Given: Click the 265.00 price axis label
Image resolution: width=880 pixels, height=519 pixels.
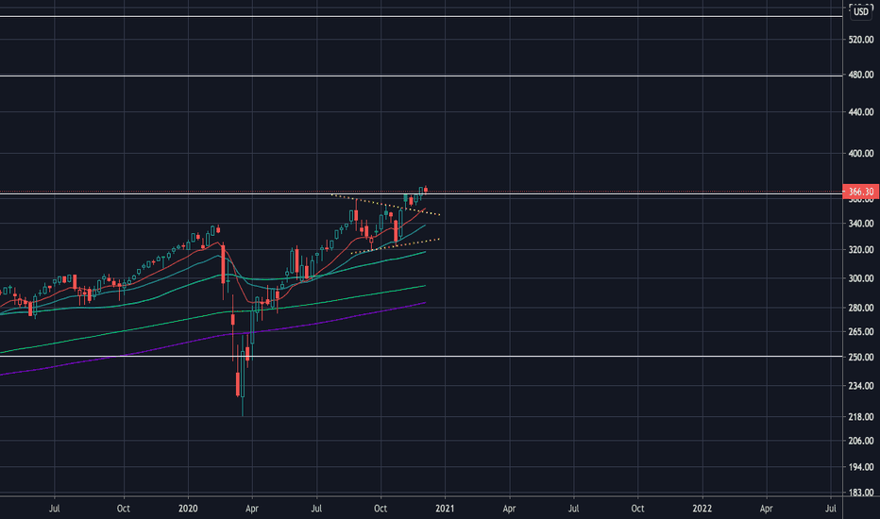Looking at the screenshot, I should (861, 332).
